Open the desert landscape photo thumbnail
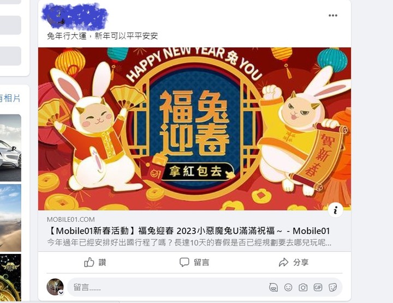Screen dimensions: 393x303 point(10,218)
